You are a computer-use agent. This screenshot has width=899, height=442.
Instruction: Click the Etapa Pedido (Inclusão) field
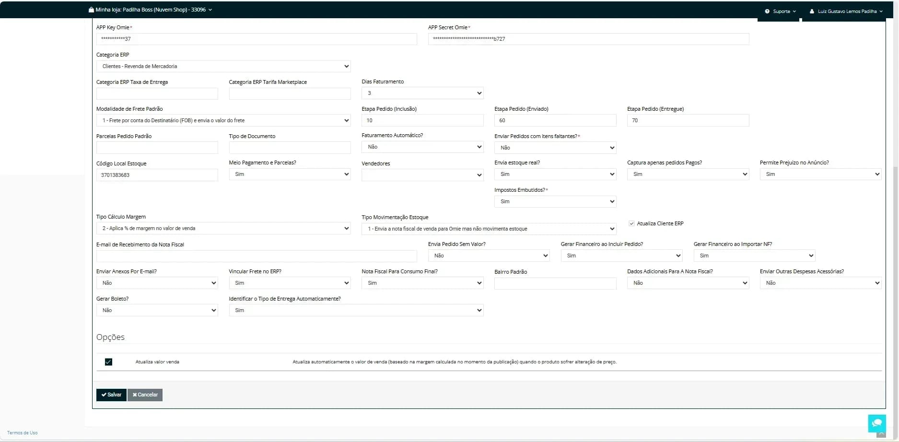point(422,120)
